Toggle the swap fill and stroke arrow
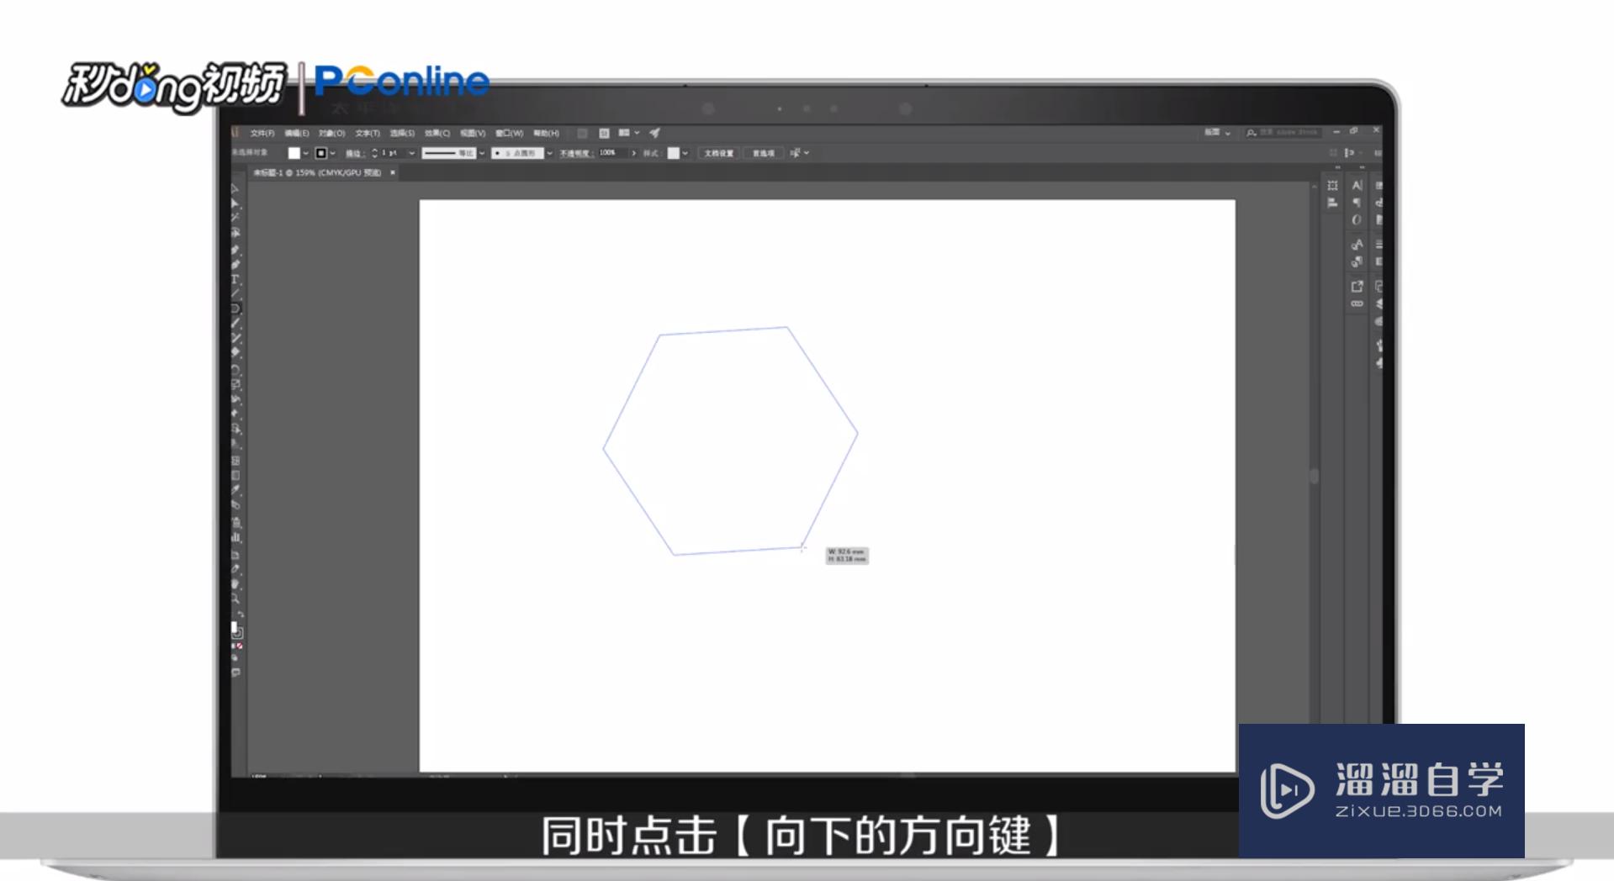This screenshot has width=1614, height=881. pos(241,615)
